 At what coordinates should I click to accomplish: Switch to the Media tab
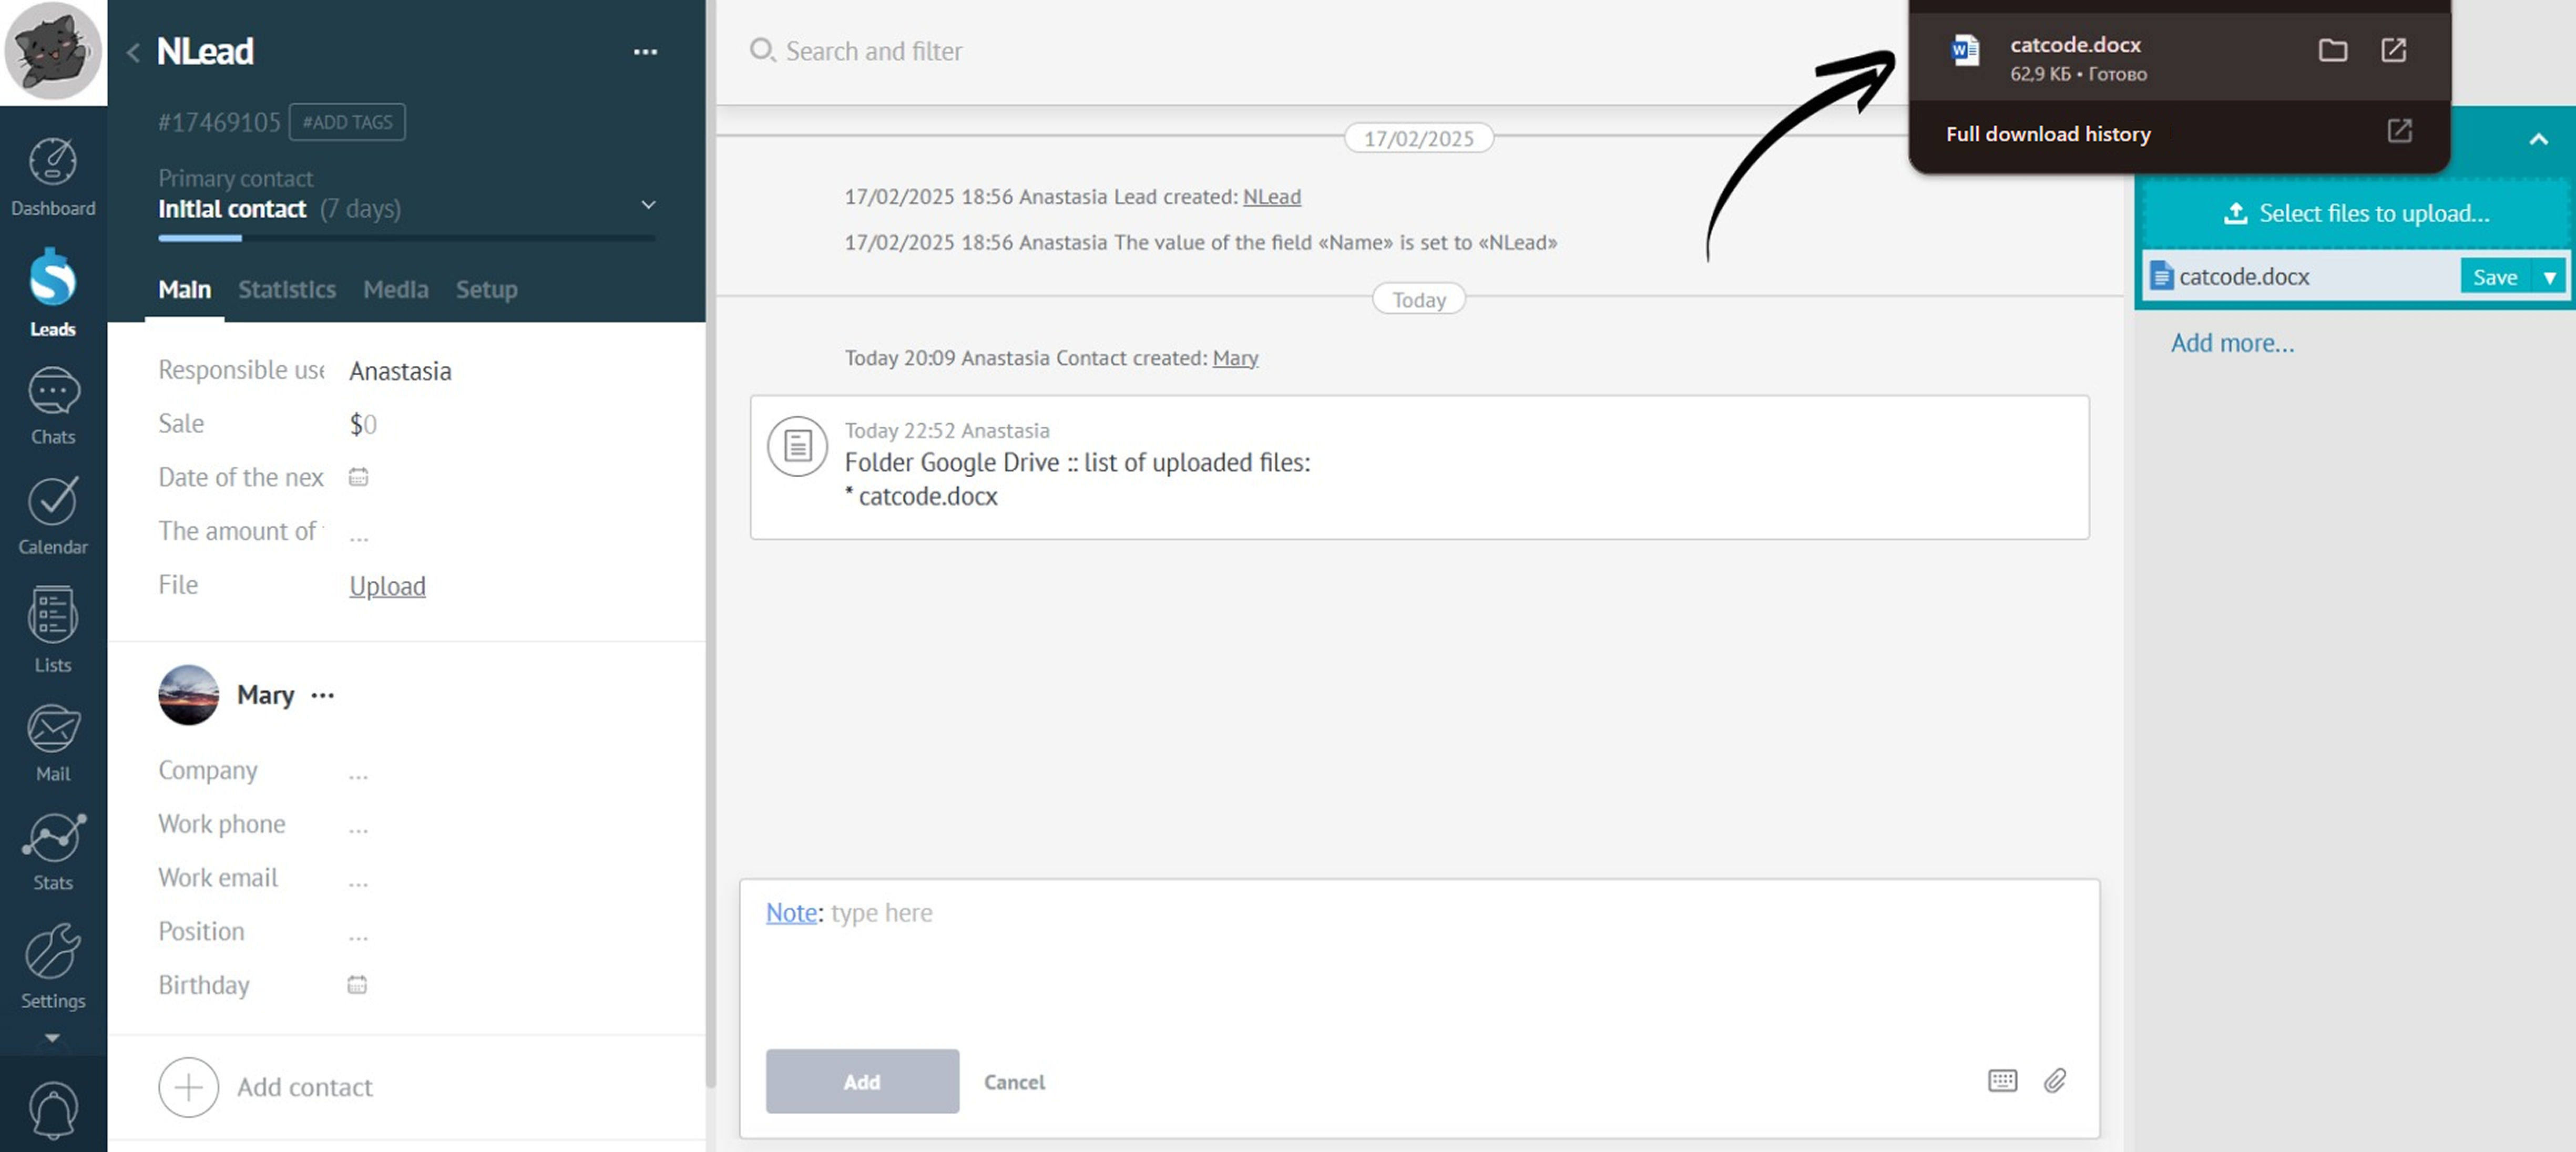tap(395, 290)
